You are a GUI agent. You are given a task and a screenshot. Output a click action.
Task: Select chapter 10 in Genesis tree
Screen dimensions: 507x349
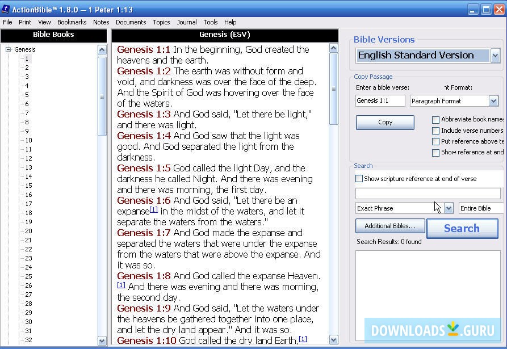click(x=28, y=140)
